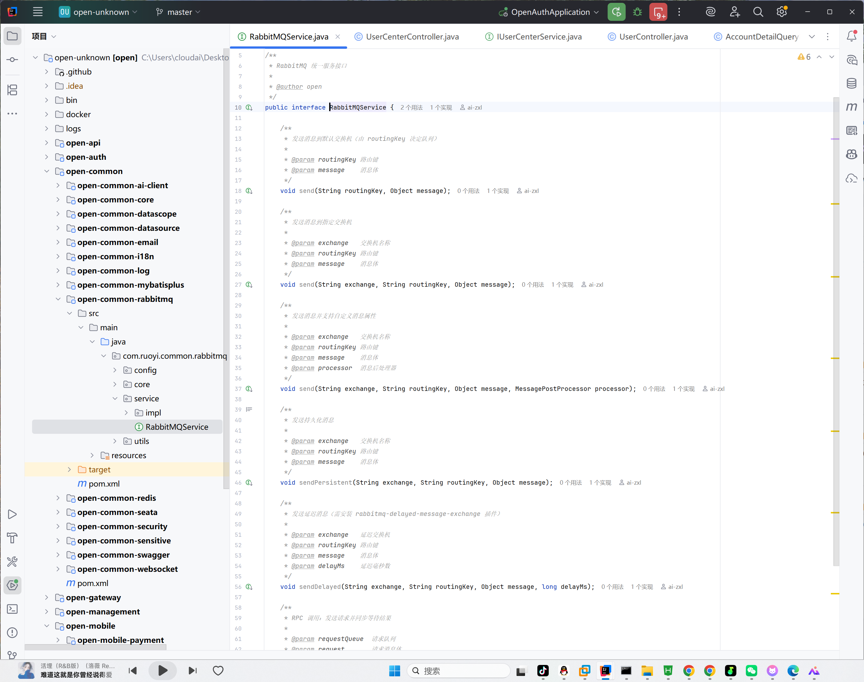Image resolution: width=864 pixels, height=682 pixels.
Task: Start debugging with the bug icon
Action: [x=637, y=12]
